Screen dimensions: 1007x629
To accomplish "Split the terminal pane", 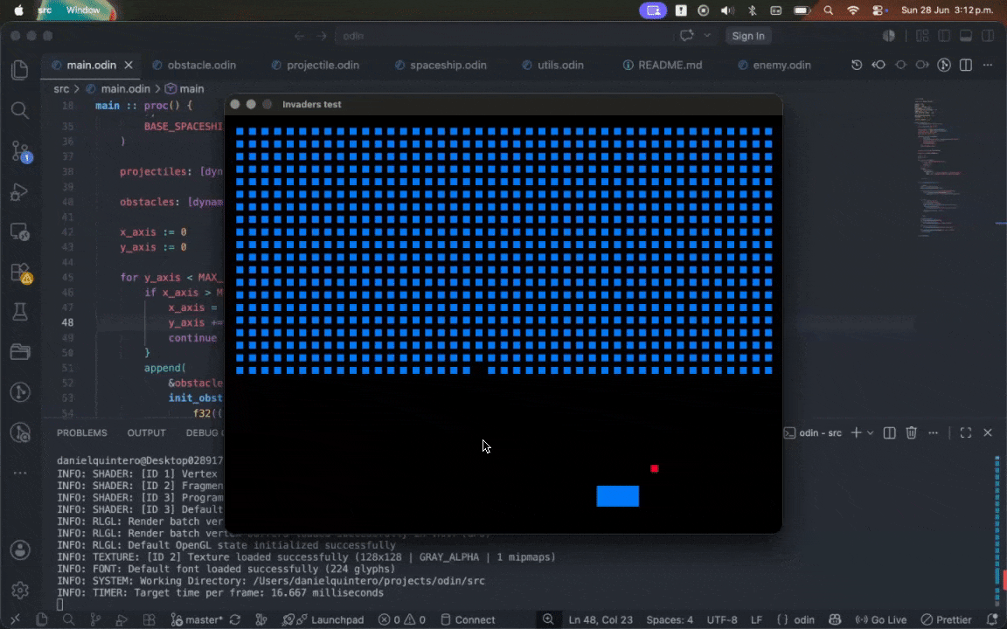I will point(890,432).
